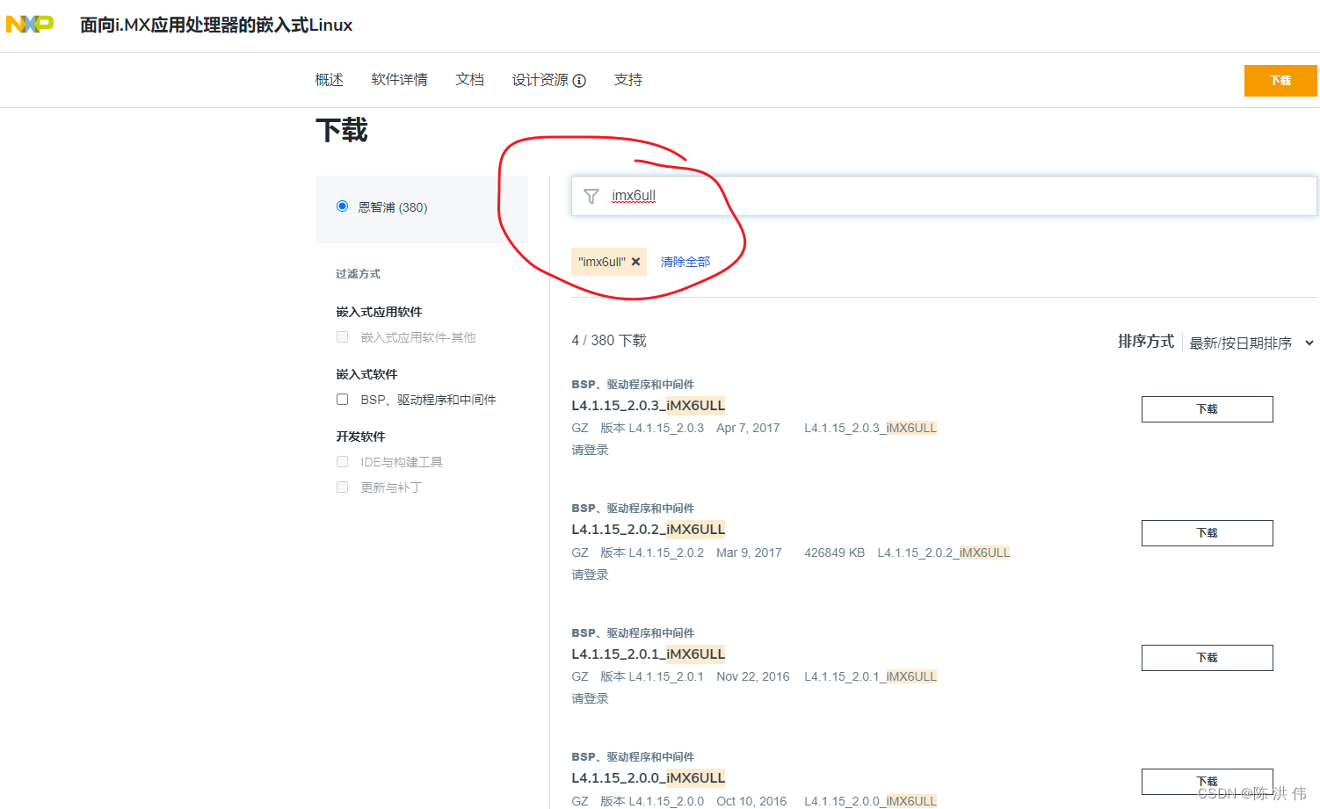Download L4.1.15_2.0.3_iMX6ULL package

(1207, 409)
